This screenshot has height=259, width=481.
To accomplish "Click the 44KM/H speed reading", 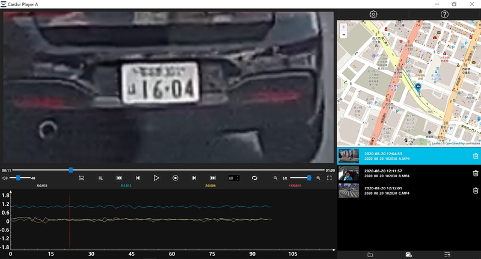I will 295,186.
